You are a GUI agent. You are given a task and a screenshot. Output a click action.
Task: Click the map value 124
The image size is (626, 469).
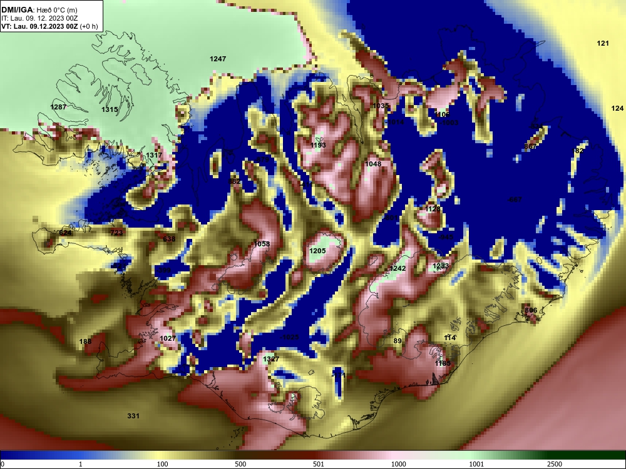617,108
